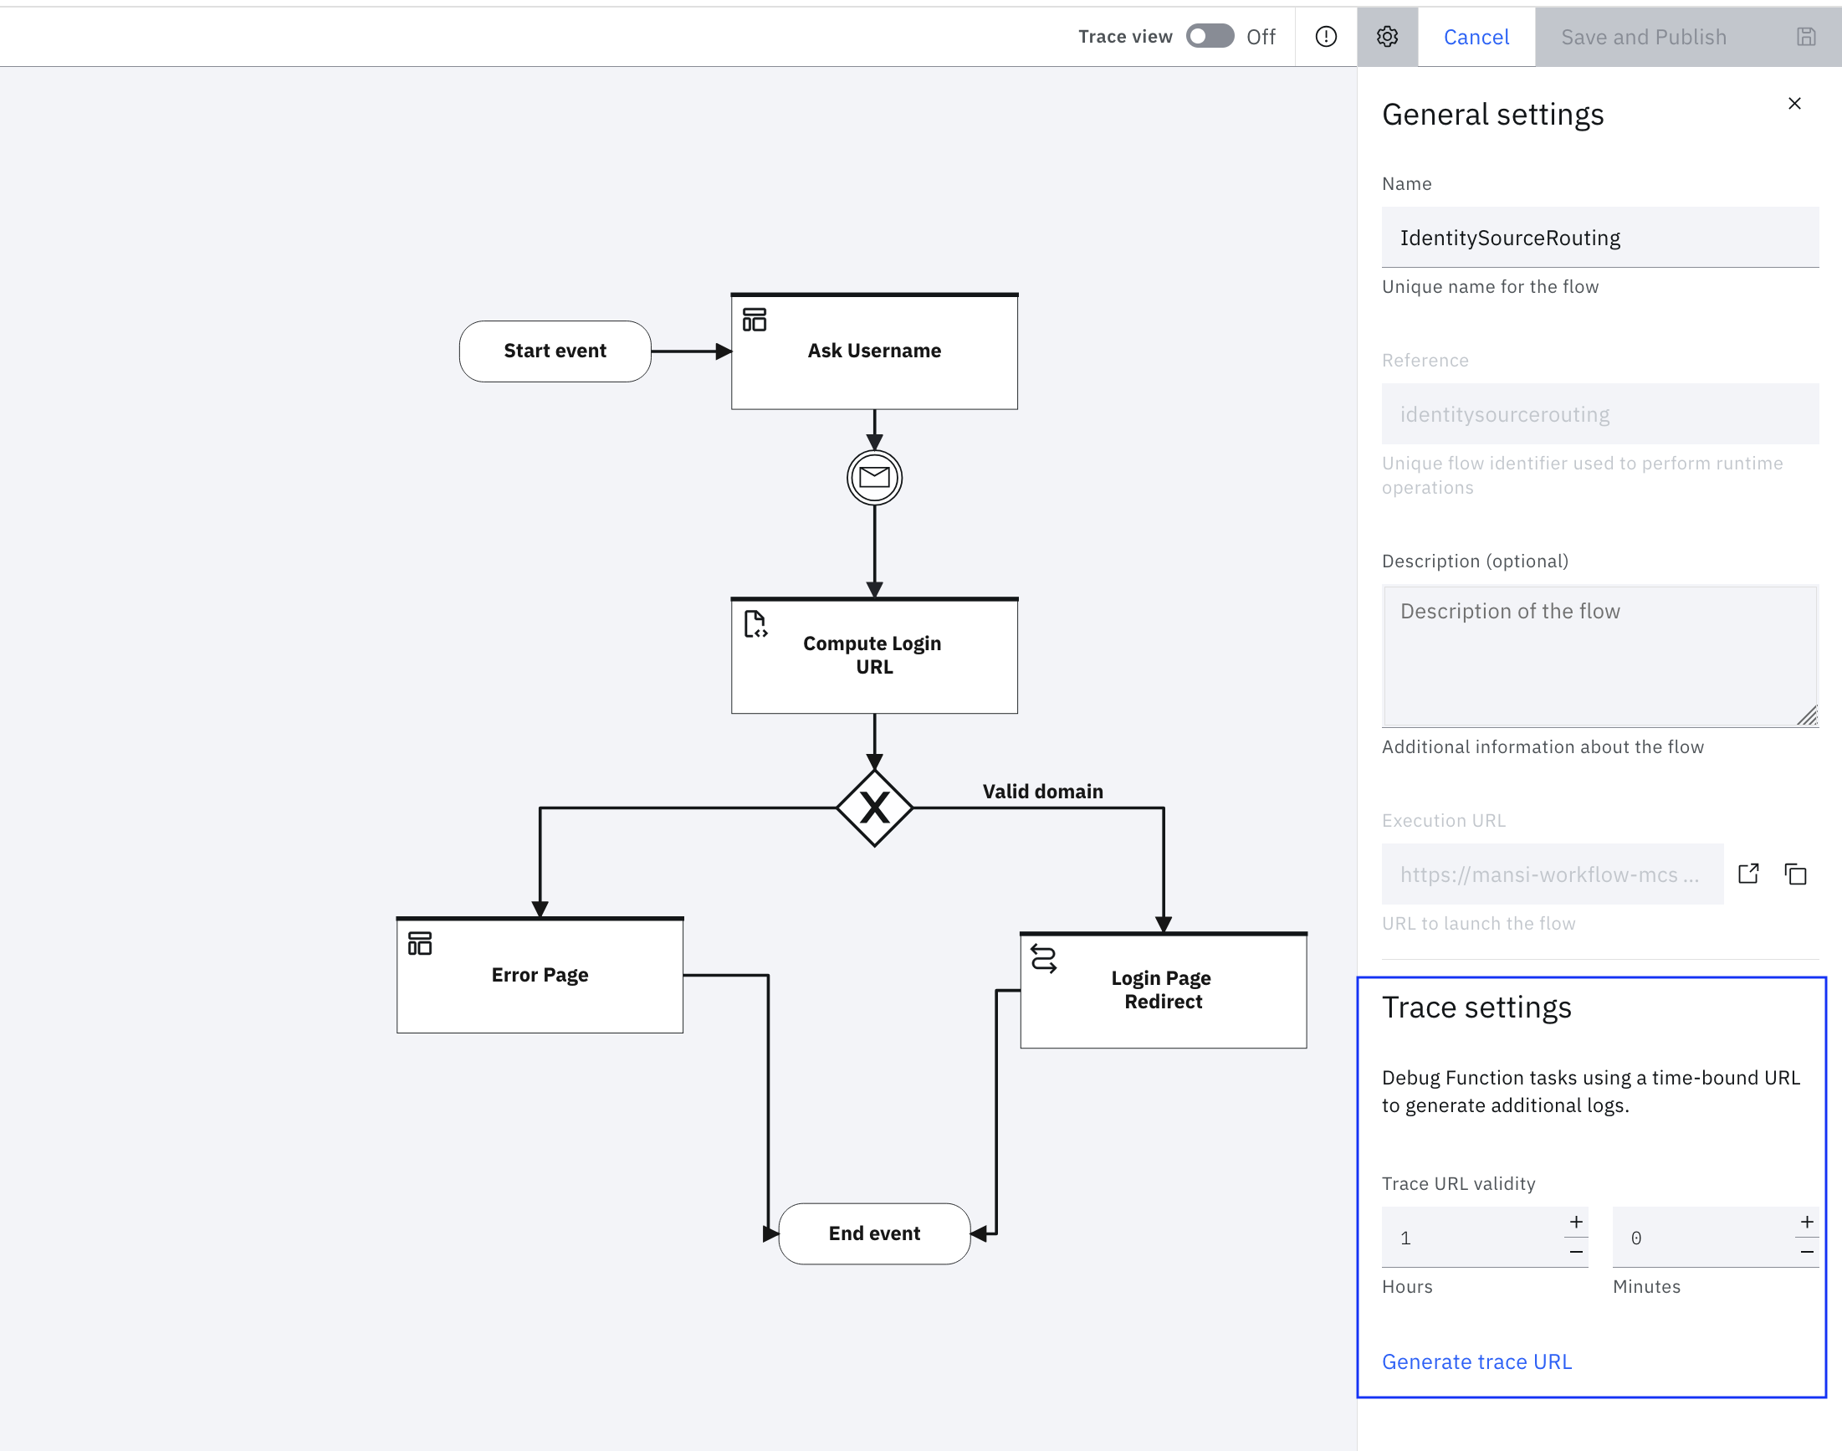Copy the Execution URL icon
Viewport: 1842px width, 1451px height.
1795,874
